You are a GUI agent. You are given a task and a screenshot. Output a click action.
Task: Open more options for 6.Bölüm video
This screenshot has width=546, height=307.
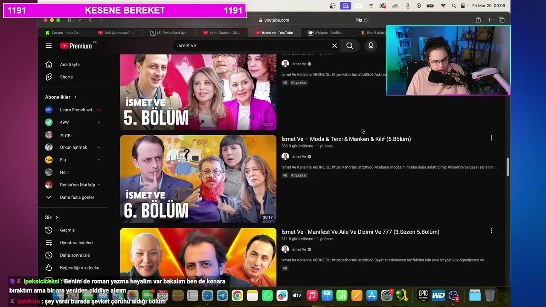491,138
